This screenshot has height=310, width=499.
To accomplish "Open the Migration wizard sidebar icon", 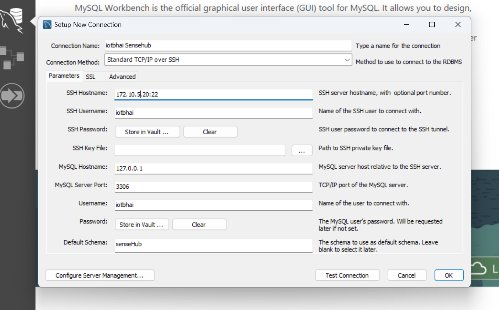I will [12, 96].
